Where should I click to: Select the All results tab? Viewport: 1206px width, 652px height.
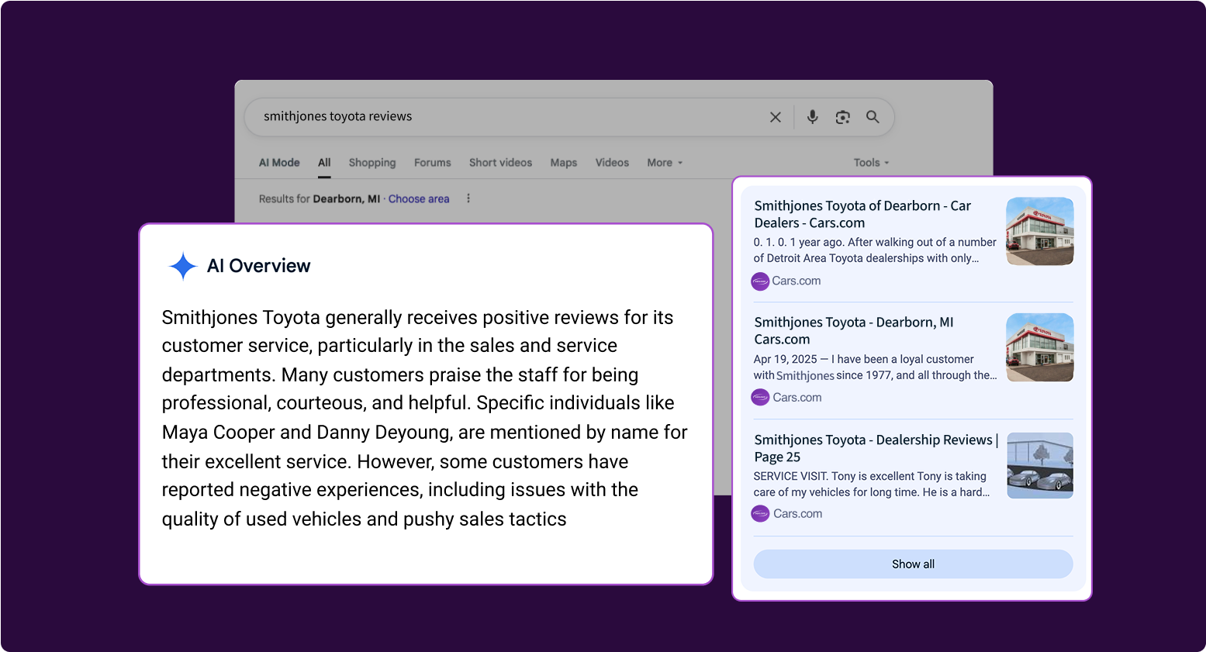click(x=324, y=163)
